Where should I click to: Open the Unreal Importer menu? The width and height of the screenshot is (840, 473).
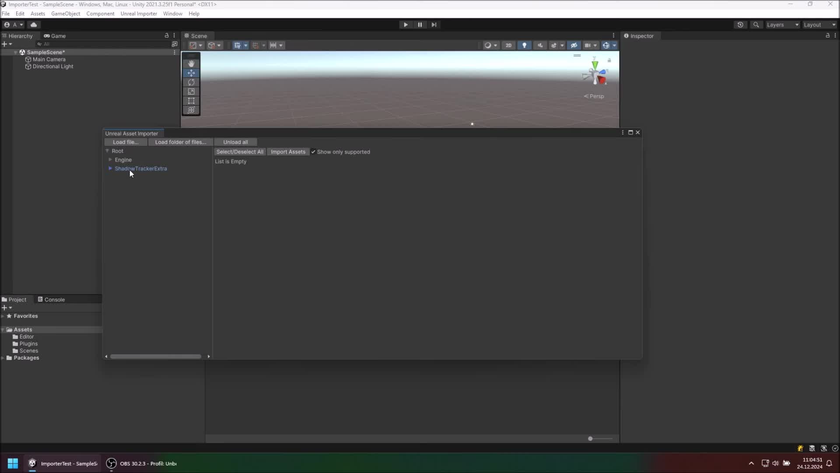point(138,14)
